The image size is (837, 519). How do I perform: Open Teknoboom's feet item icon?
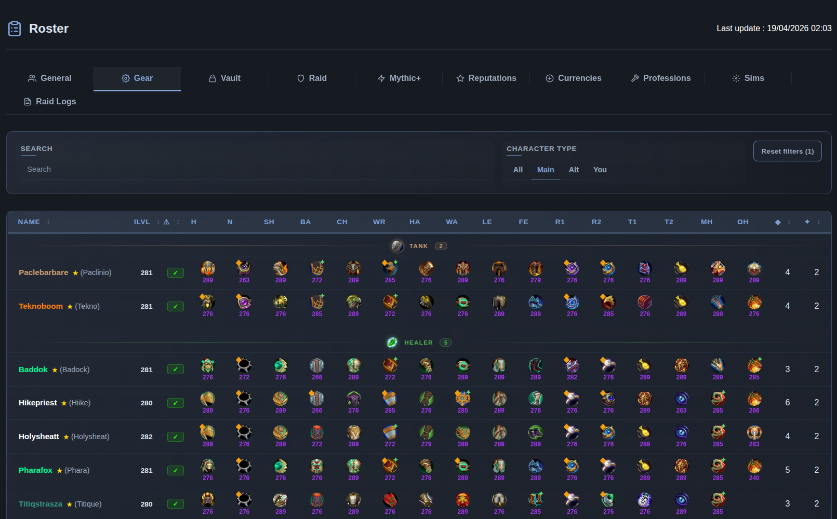(x=536, y=302)
